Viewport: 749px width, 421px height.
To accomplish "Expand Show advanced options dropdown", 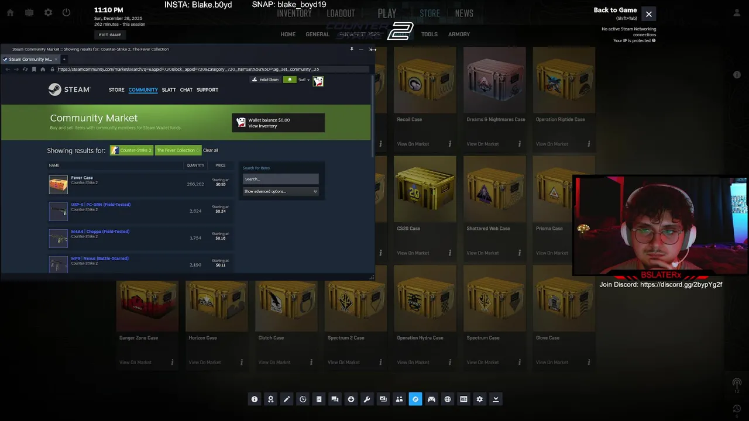I will point(281,191).
